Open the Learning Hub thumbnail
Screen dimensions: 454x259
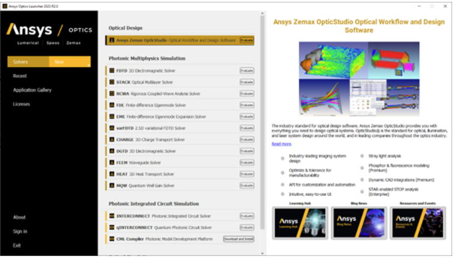click(x=300, y=223)
